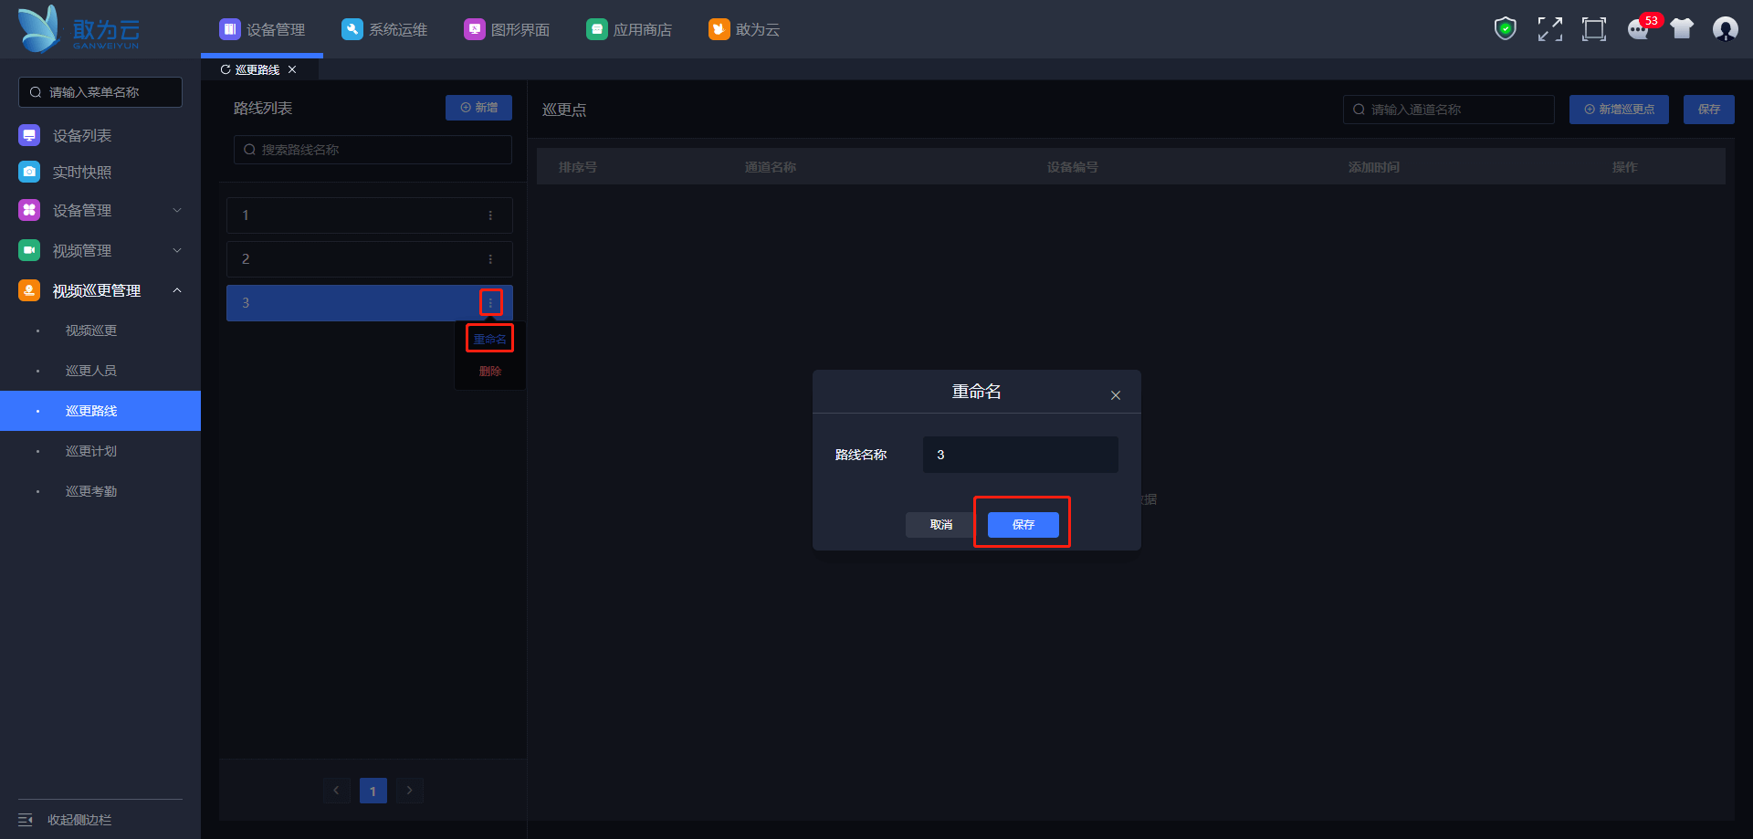
Task: Click 设备编号 column header
Action: click(x=1073, y=167)
